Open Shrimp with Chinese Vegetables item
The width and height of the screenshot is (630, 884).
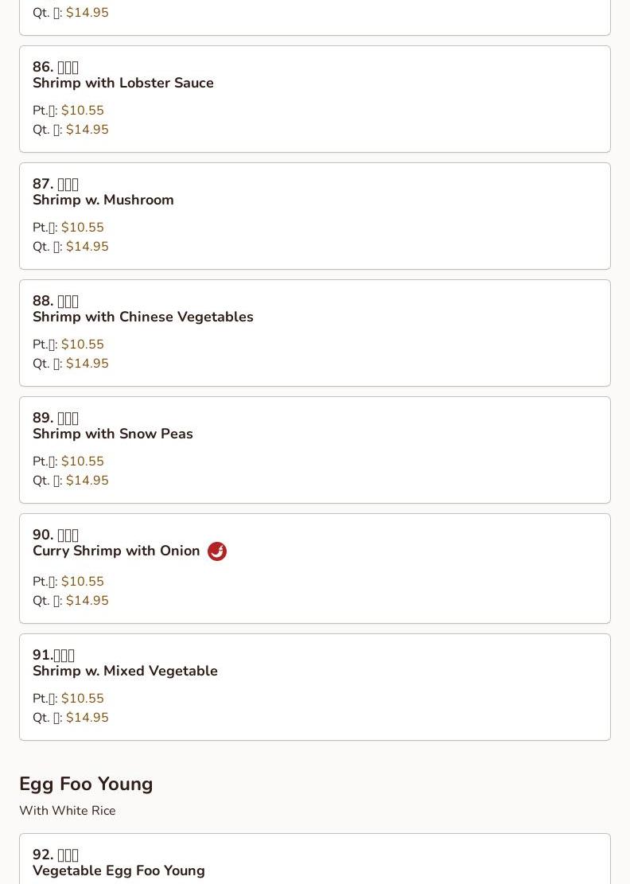(x=143, y=317)
